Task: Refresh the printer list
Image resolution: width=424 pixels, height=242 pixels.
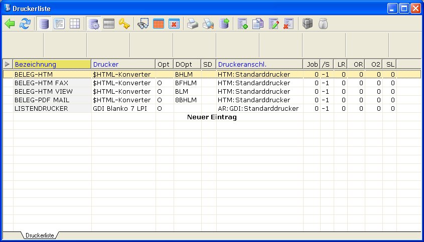Action: click(25, 24)
